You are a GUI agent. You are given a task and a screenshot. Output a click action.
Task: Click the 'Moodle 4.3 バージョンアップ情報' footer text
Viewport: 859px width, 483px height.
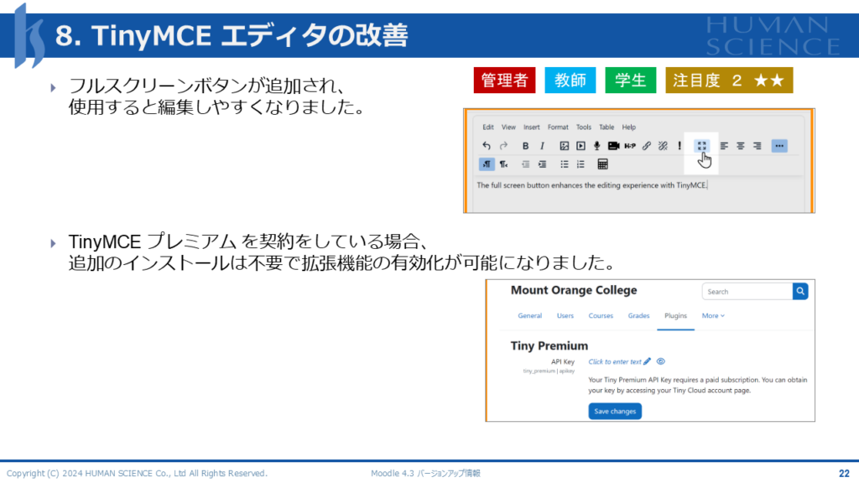425,473
